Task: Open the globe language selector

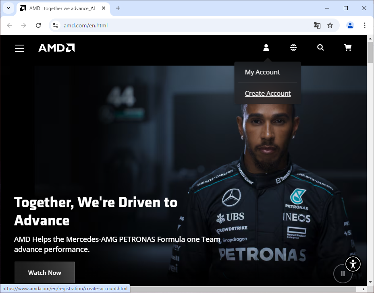Action: [x=293, y=47]
